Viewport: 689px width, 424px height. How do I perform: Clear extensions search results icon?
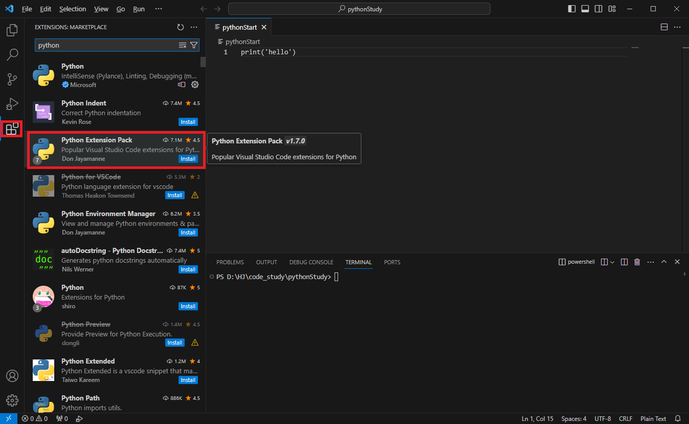coord(183,46)
